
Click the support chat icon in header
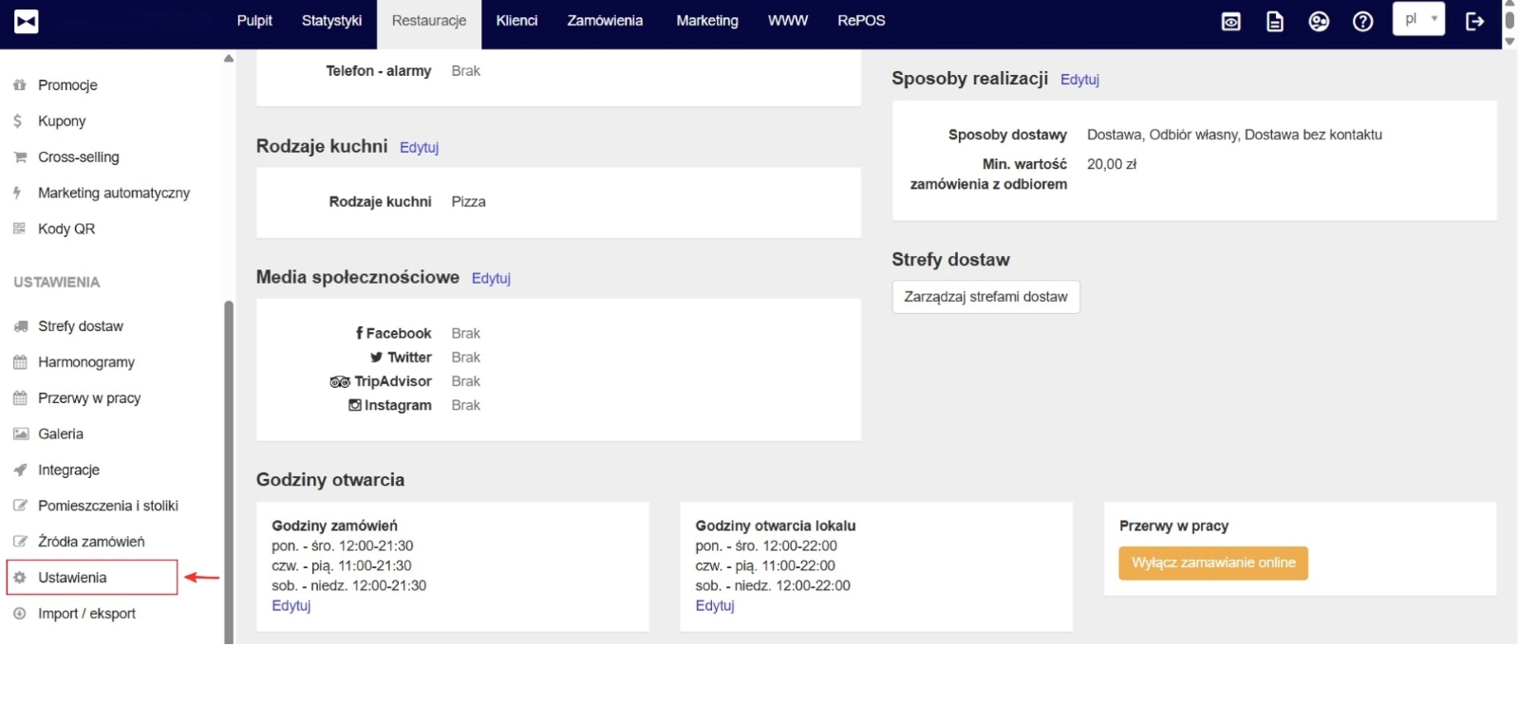click(x=1319, y=22)
